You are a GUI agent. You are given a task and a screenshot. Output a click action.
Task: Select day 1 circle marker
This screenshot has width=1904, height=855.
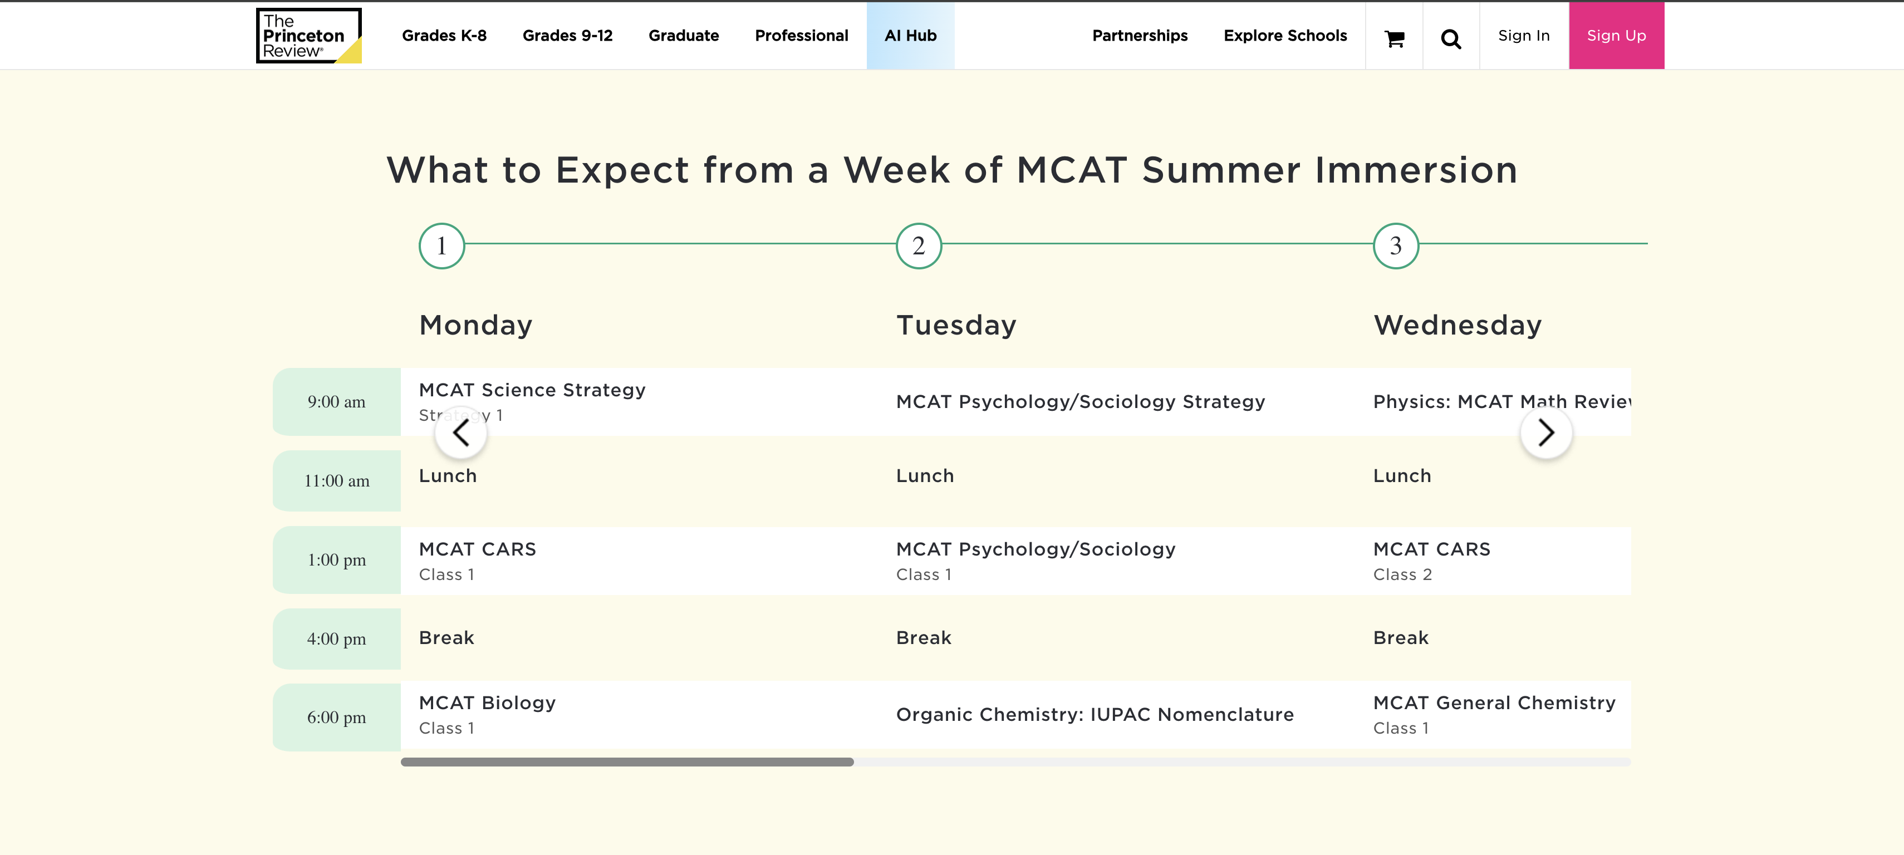pos(441,246)
